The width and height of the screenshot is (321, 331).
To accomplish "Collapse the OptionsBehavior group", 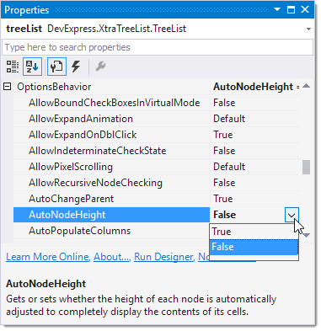I will pyautogui.click(x=8, y=87).
